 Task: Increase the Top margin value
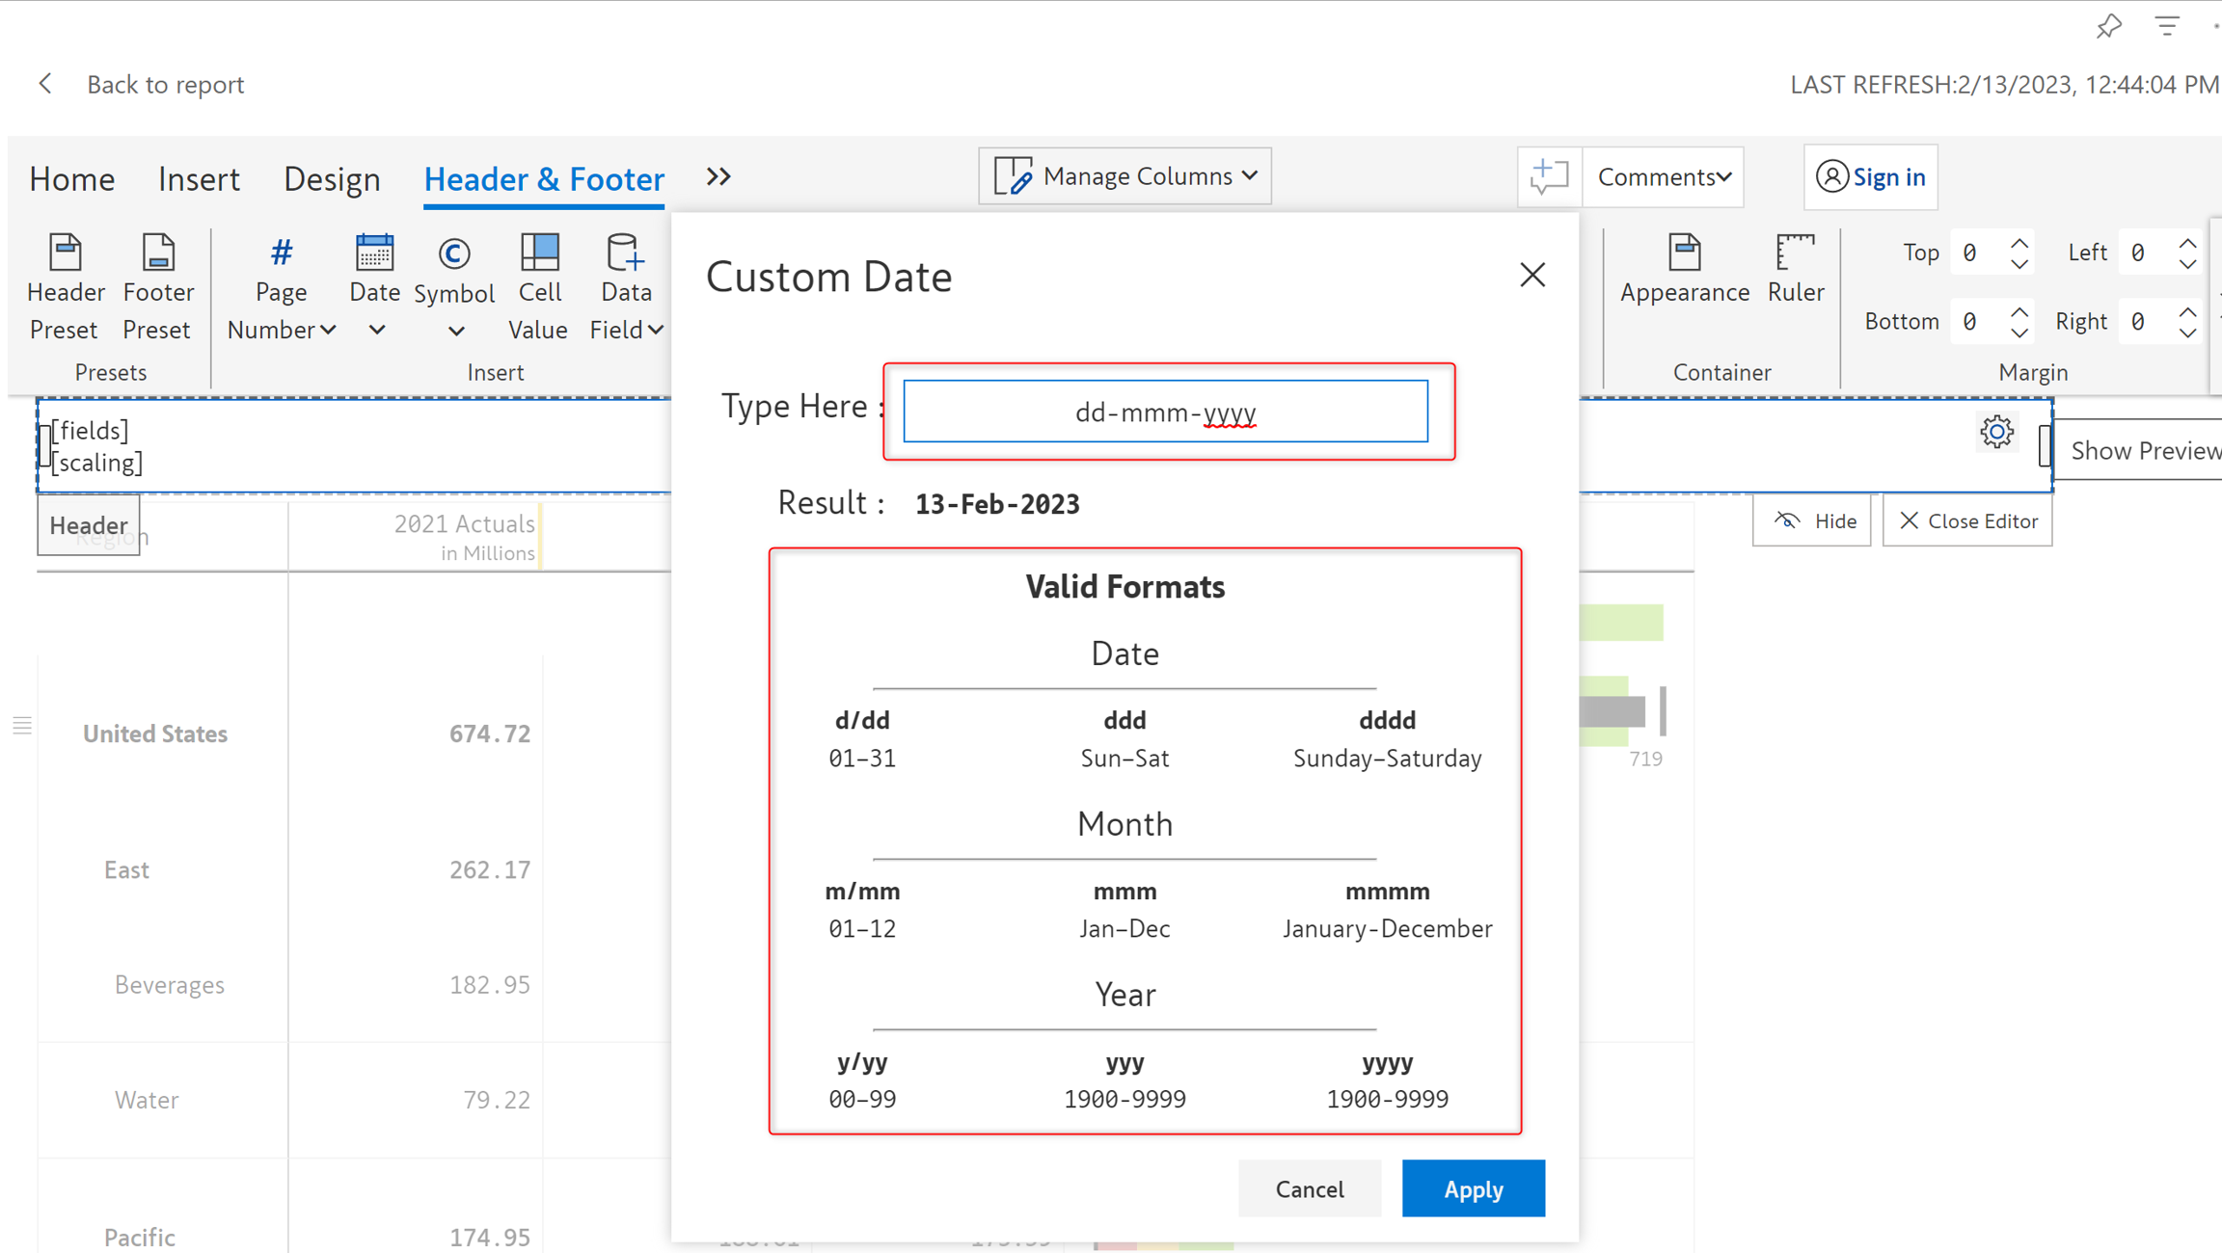click(2019, 243)
